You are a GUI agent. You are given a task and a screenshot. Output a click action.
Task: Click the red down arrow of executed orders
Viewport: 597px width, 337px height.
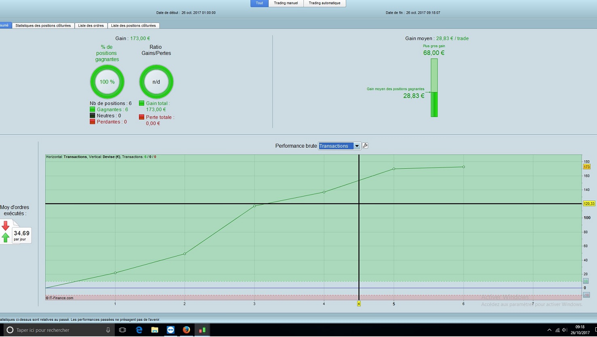coord(6,226)
